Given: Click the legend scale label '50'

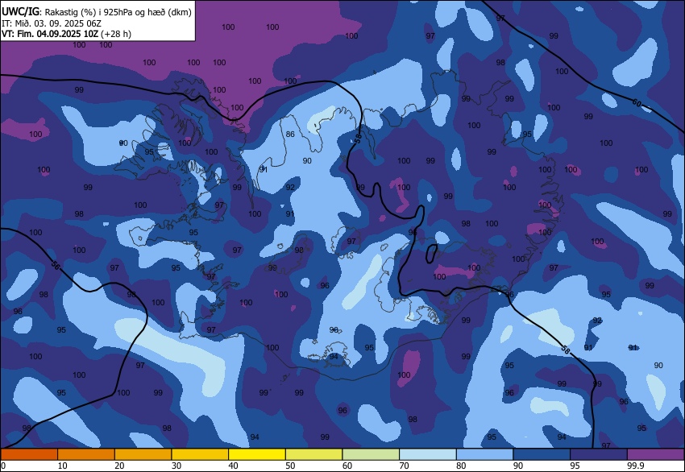Looking at the screenshot, I should 290,466.
